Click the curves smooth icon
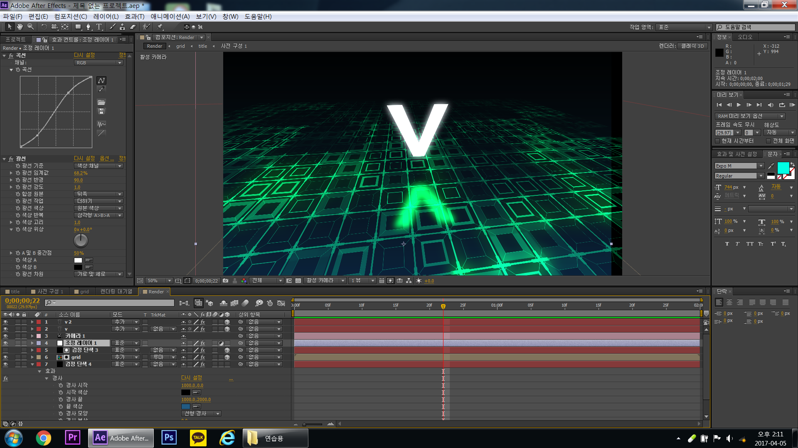The height and width of the screenshot is (448, 798). [x=101, y=124]
